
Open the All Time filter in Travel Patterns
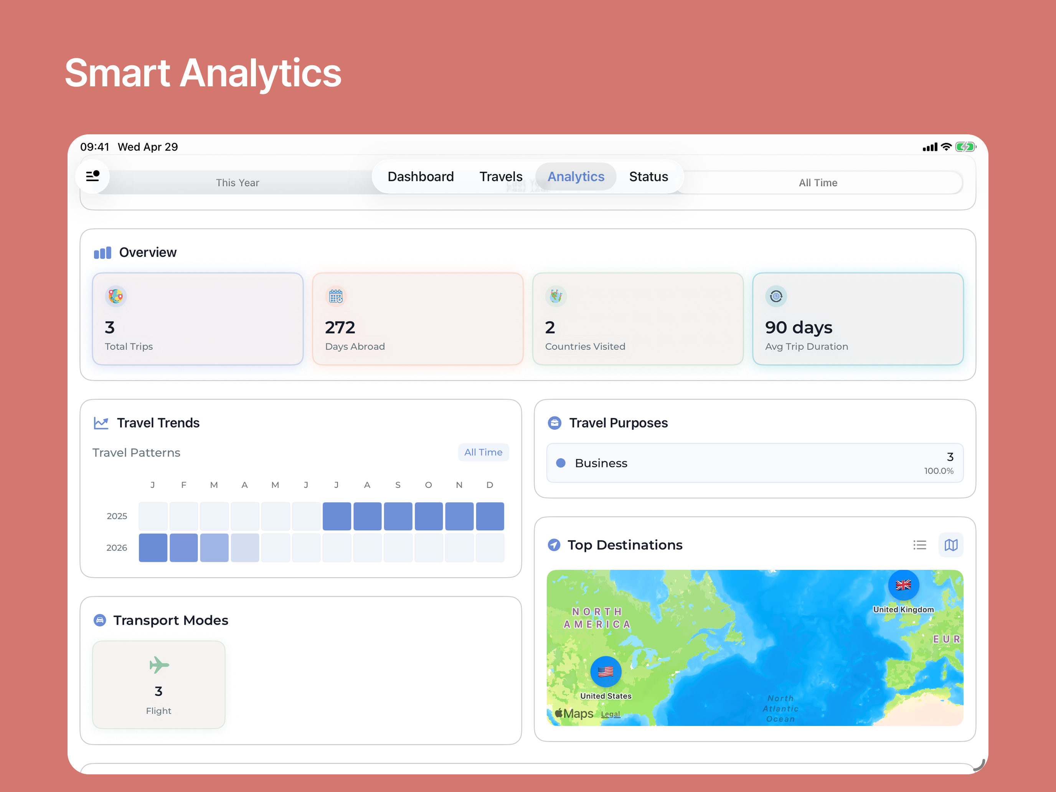(x=483, y=452)
